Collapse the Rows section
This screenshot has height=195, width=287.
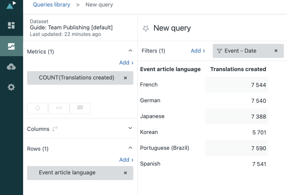tap(130, 148)
